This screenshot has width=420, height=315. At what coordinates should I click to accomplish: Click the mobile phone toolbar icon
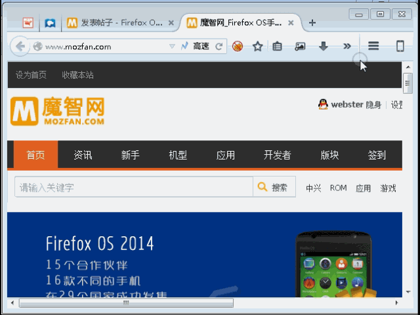click(x=400, y=46)
